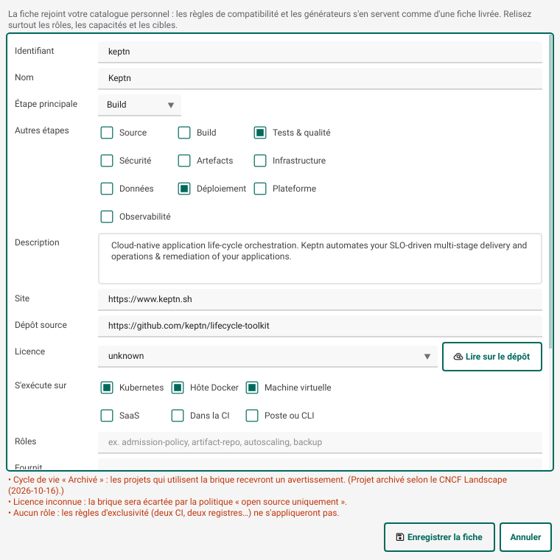Click the Rôles input field
The image size is (560, 560).
click(x=320, y=443)
